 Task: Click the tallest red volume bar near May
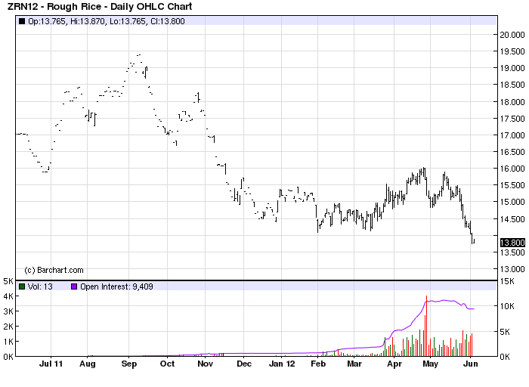pos(427,326)
